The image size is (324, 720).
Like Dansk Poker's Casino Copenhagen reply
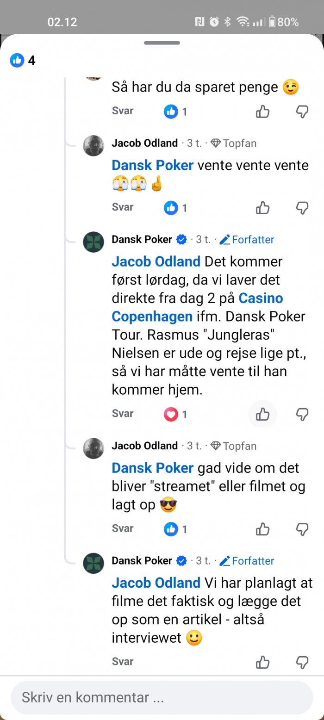pos(262,414)
